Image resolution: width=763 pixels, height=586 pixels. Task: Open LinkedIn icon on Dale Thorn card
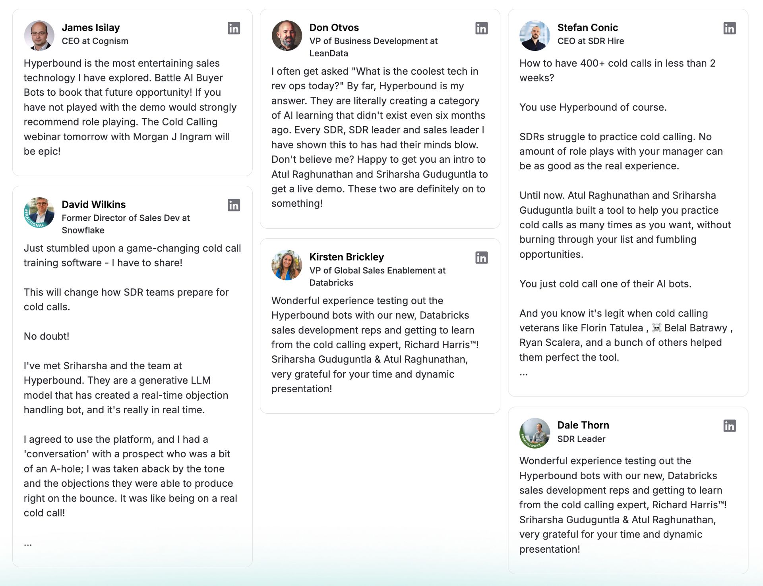tap(729, 426)
